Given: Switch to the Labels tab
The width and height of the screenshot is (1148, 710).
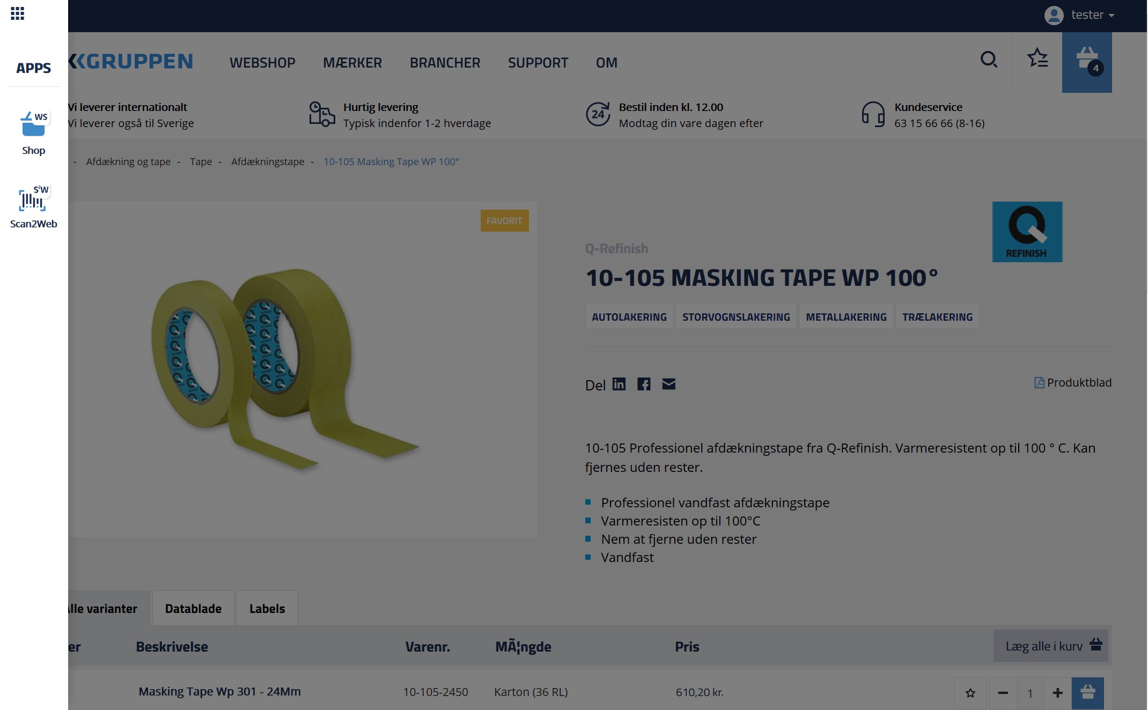Looking at the screenshot, I should (267, 609).
